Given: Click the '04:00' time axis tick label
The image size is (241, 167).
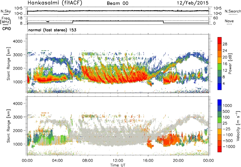Looking at the screenshot, I should coord(57,161).
